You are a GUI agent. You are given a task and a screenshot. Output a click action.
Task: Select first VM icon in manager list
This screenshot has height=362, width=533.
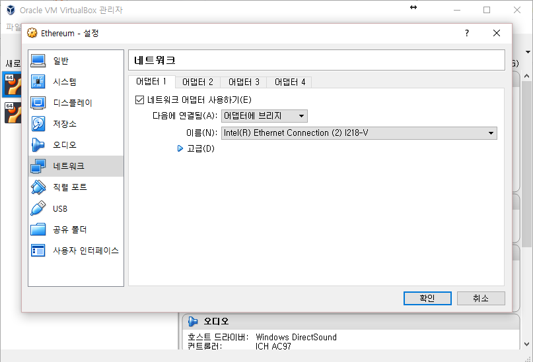coord(13,84)
